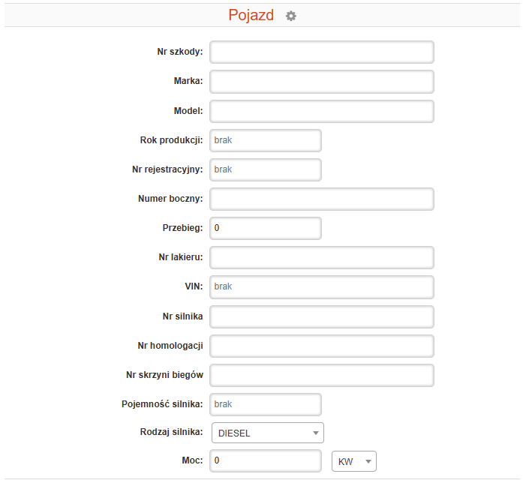The image size is (526, 480).
Task: Focus the Nr silnika input
Action: (x=321, y=316)
